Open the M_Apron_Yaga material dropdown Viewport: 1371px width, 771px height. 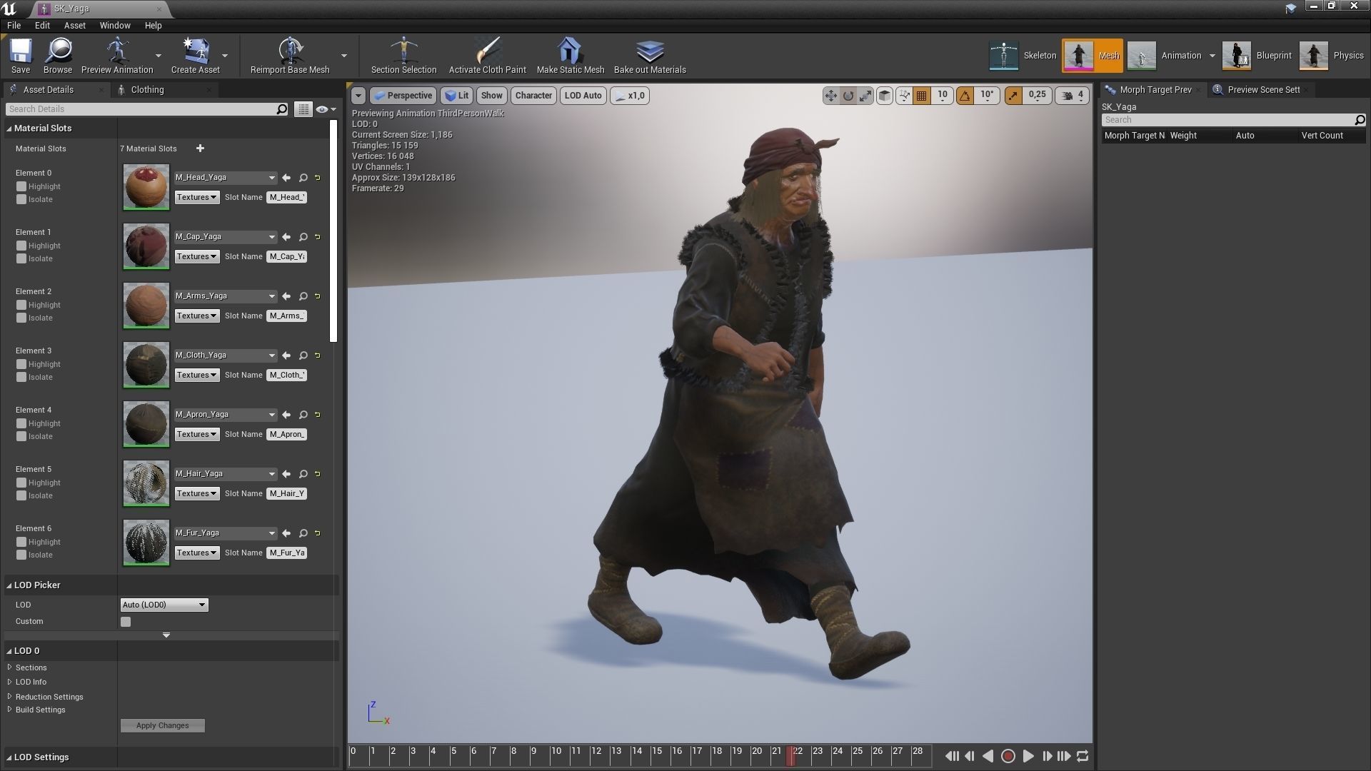225,415
